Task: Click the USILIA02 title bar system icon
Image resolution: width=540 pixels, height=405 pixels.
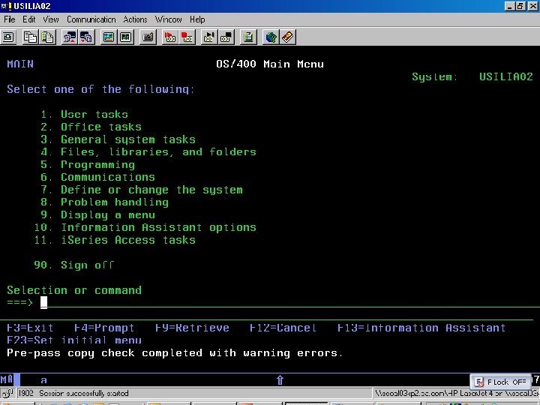Action: click(x=6, y=6)
